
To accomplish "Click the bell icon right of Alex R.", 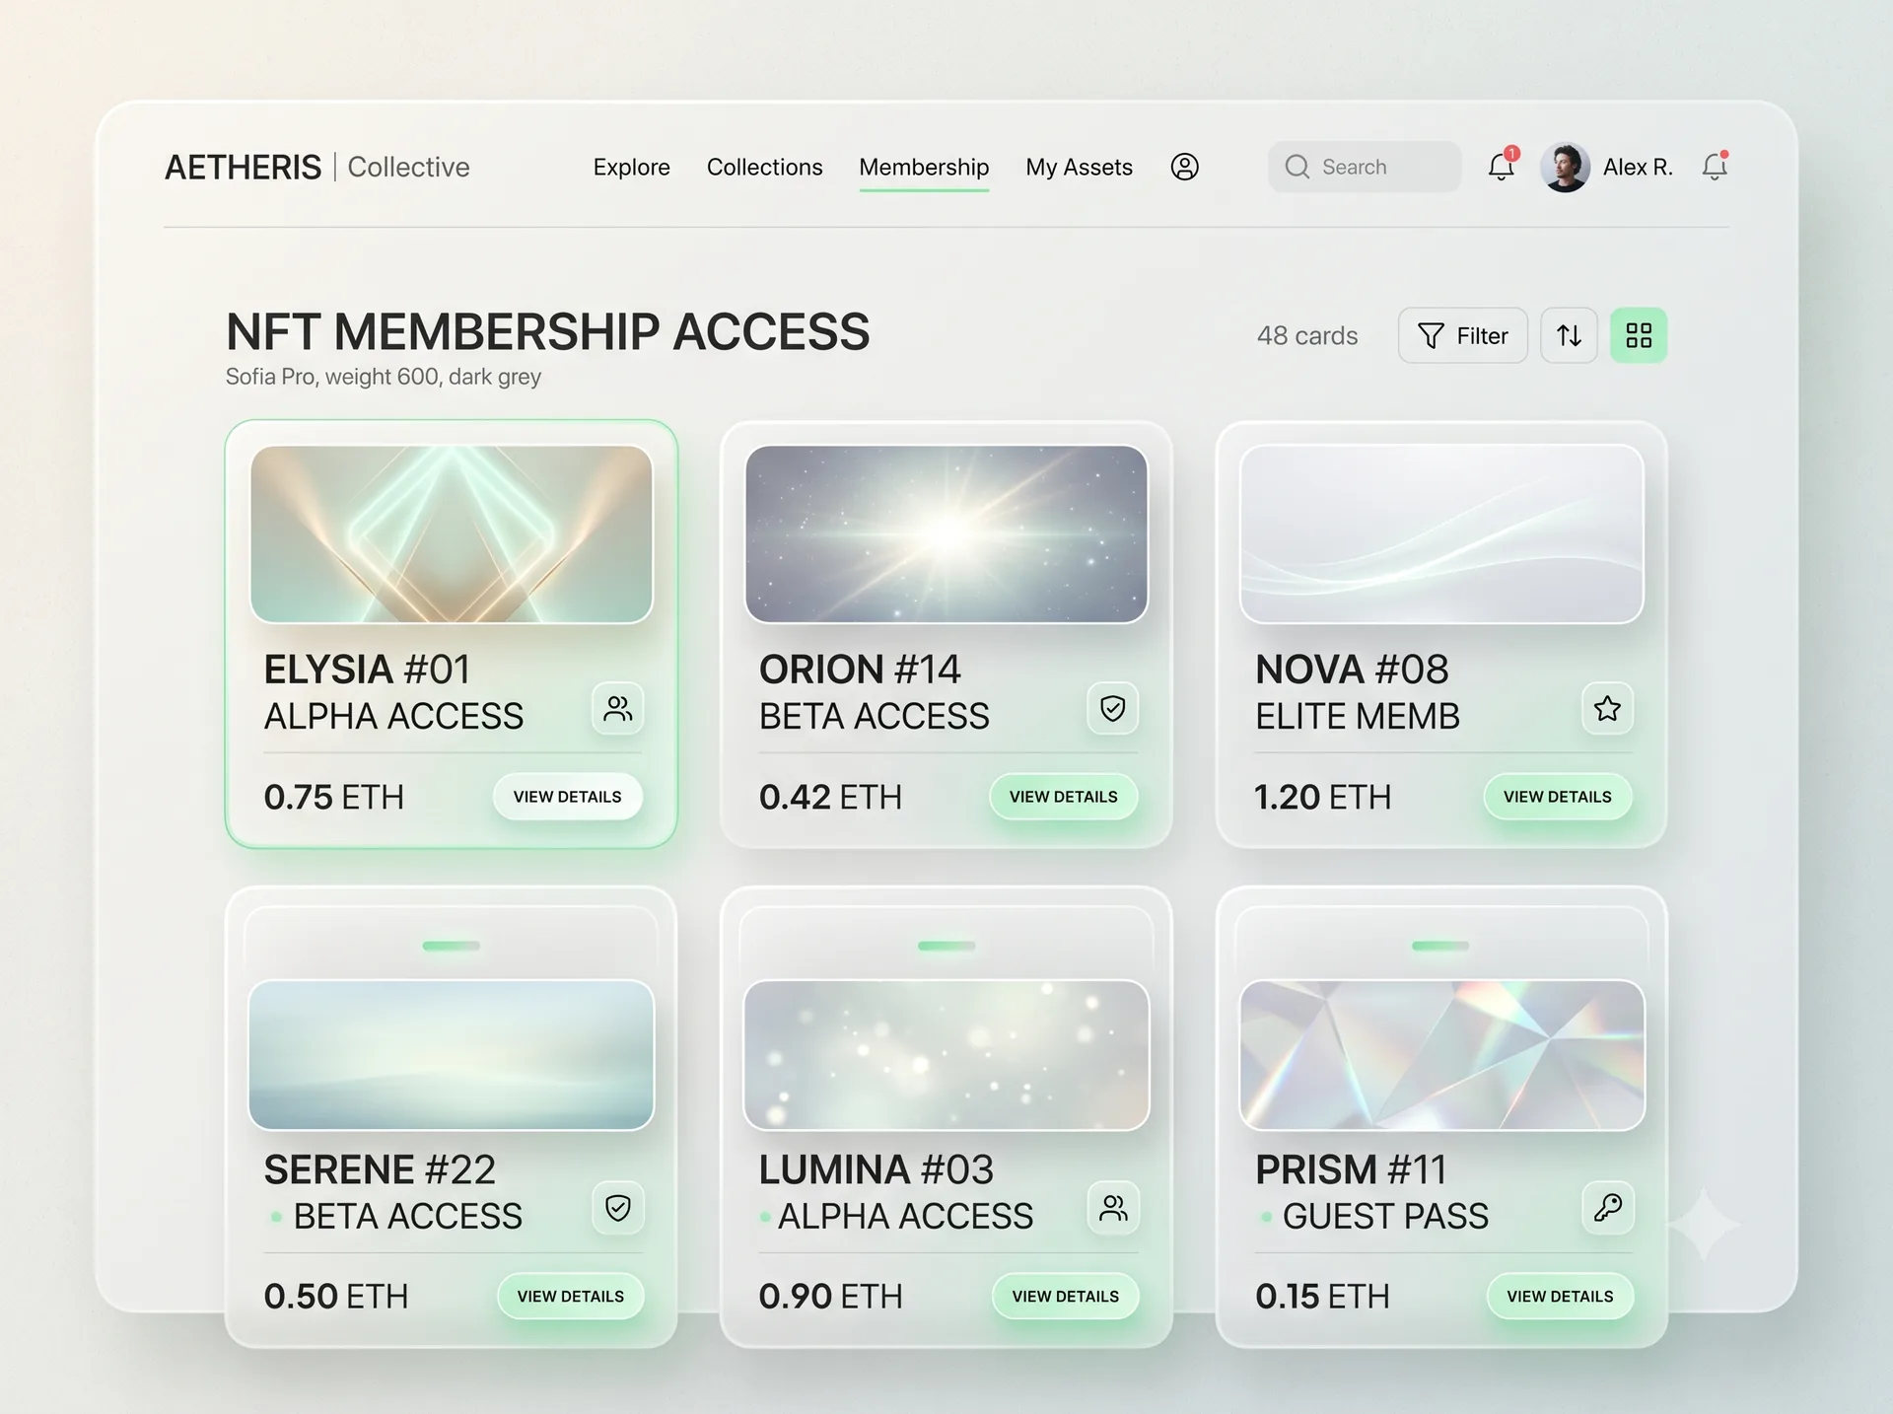I will click(x=1715, y=166).
